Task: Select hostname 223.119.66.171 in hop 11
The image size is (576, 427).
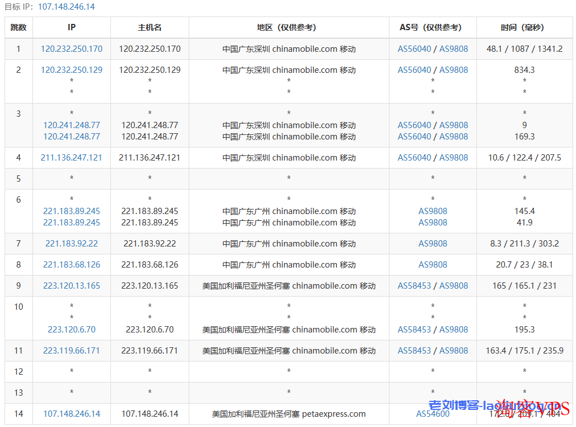Action: click(x=150, y=351)
